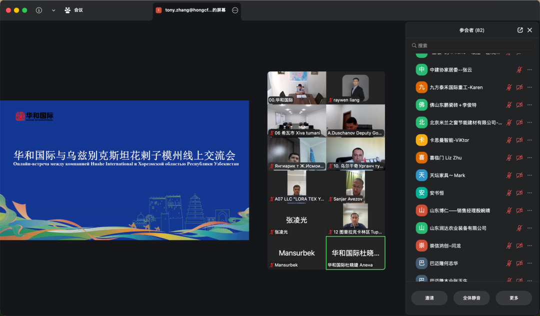Open more menu for 天坛家具~Mark
Image resolution: width=540 pixels, height=316 pixels.
point(529,175)
